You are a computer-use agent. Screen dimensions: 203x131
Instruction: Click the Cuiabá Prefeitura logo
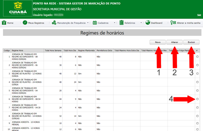[x=18, y=8]
